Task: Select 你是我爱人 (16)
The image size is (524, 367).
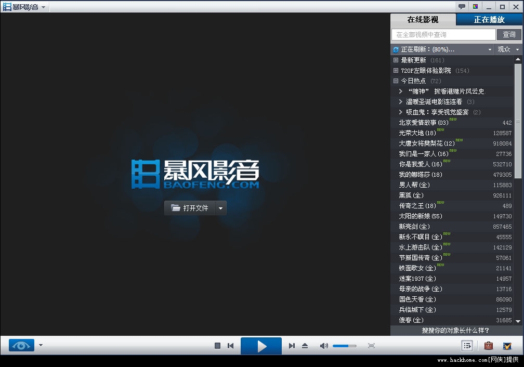Action: tap(452, 164)
